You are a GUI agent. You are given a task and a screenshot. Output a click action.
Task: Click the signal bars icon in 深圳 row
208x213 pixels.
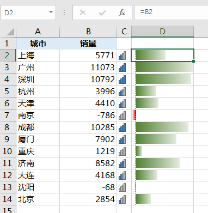click(122, 80)
